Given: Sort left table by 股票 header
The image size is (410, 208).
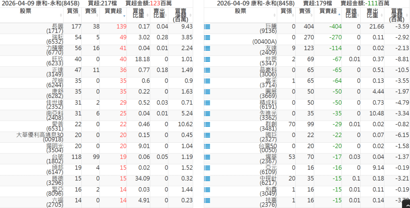Looking at the screenshot, I should tap(31, 11).
